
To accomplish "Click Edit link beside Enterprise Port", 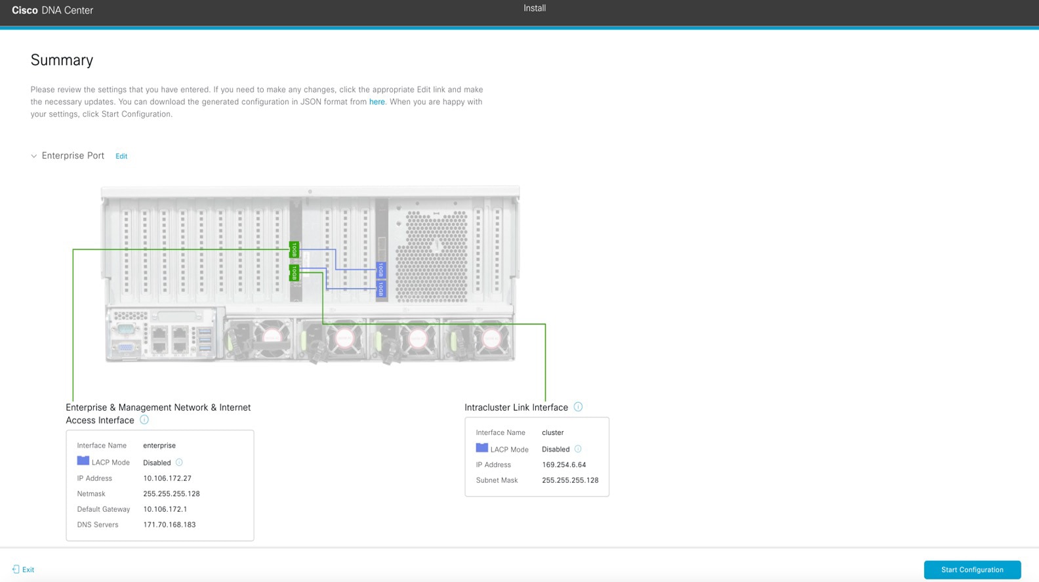I will click(x=121, y=156).
